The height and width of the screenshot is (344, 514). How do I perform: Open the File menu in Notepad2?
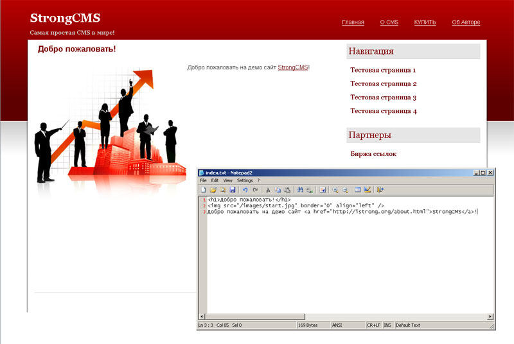[x=203, y=180]
